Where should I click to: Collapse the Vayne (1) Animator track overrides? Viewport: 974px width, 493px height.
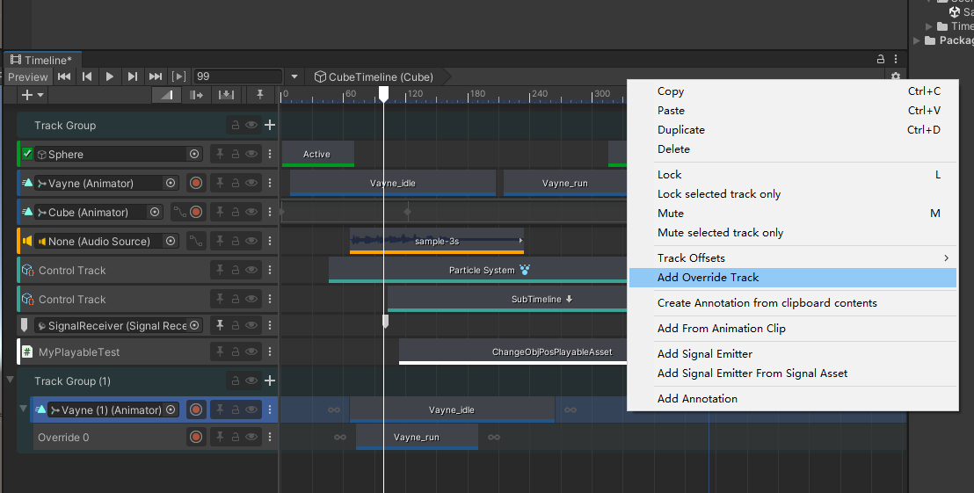(24, 409)
